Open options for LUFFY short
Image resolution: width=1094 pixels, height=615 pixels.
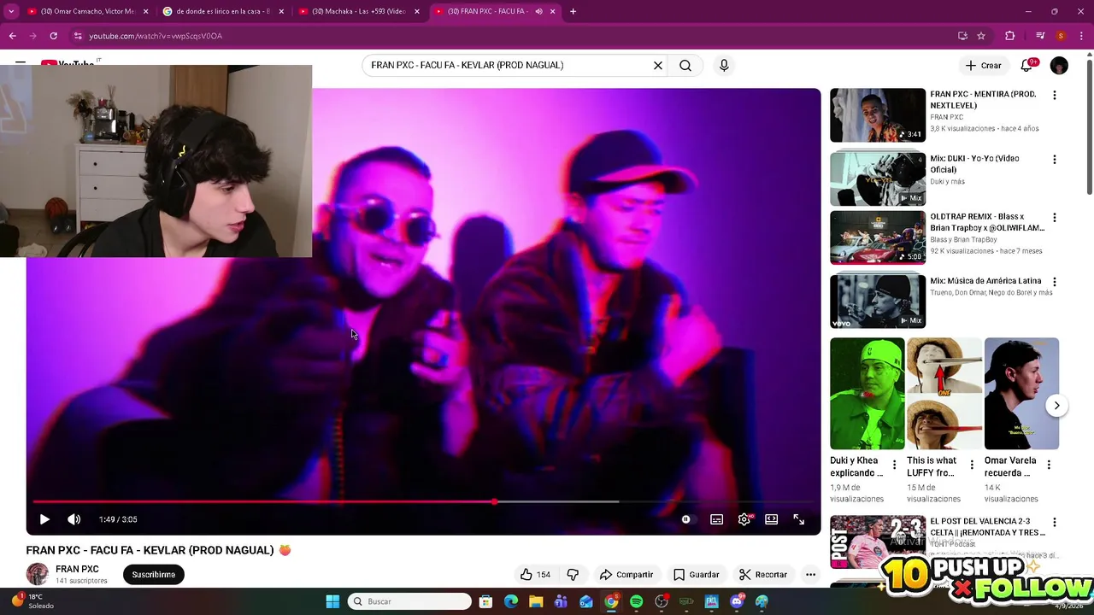click(972, 465)
